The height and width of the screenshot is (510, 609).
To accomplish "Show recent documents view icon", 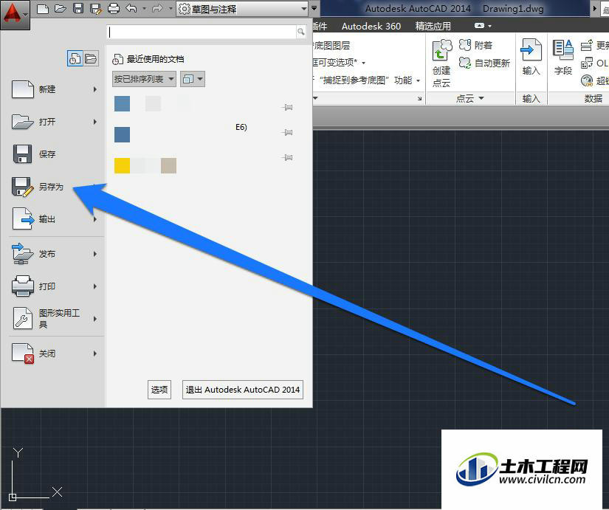I will click(75, 58).
